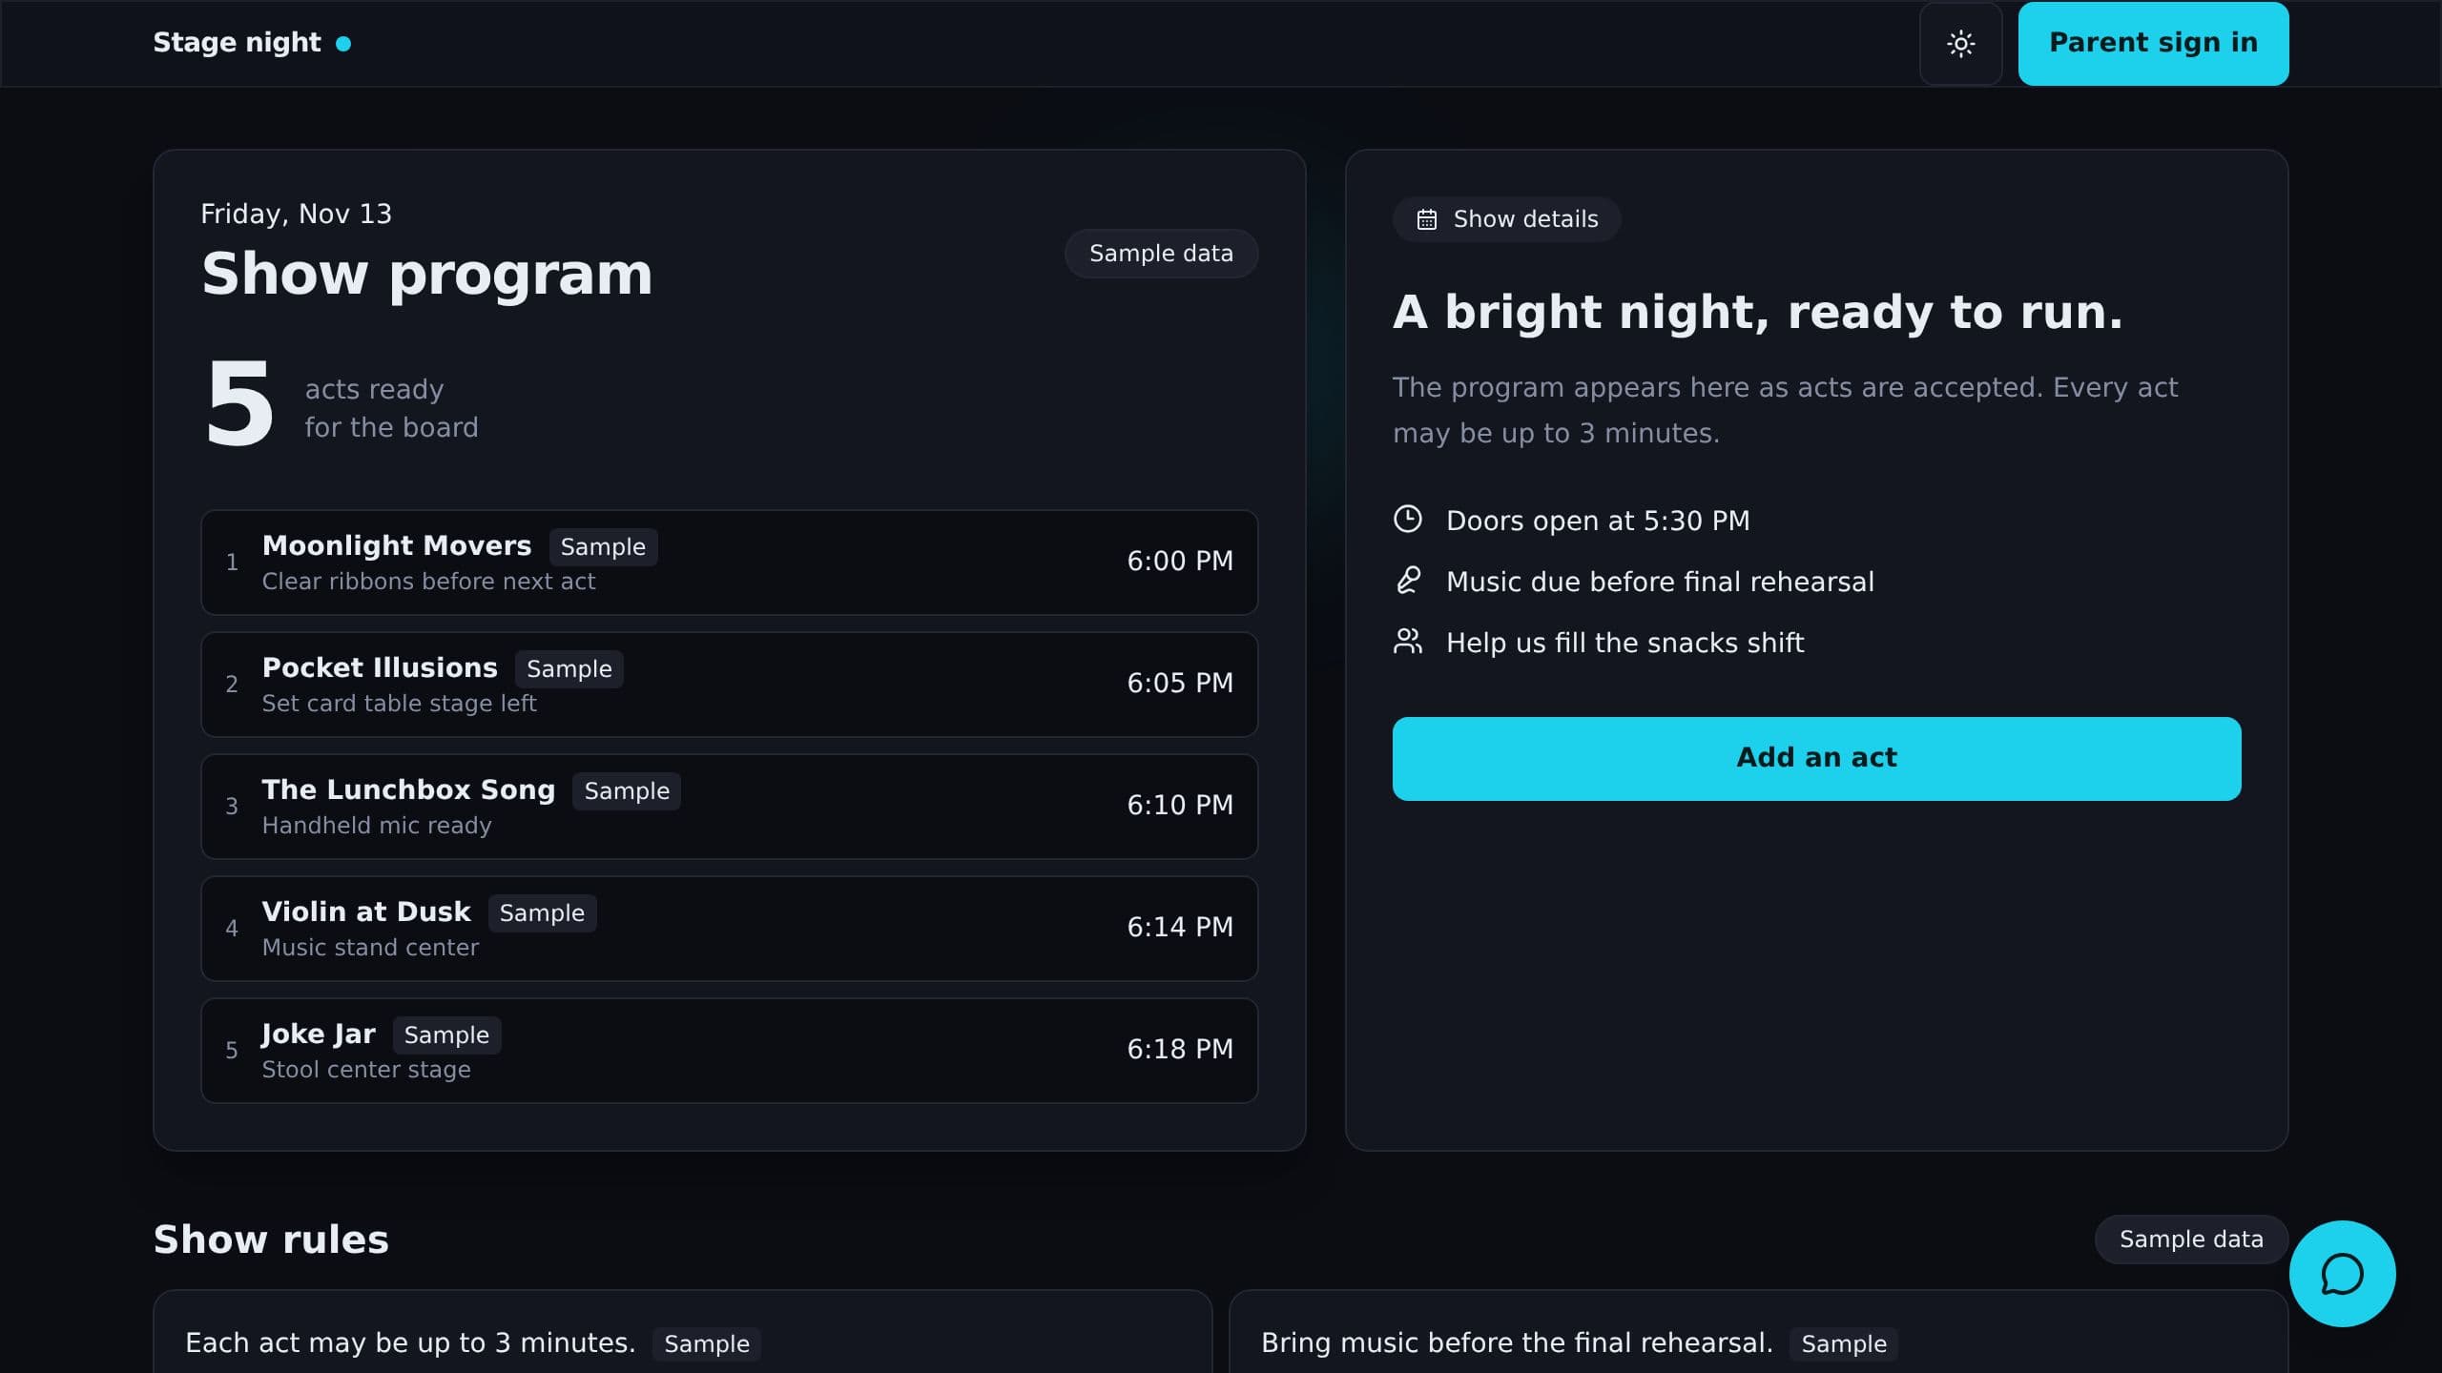The image size is (2442, 1373).
Task: Click the calendar icon in Show details
Action: [x=1426, y=219]
